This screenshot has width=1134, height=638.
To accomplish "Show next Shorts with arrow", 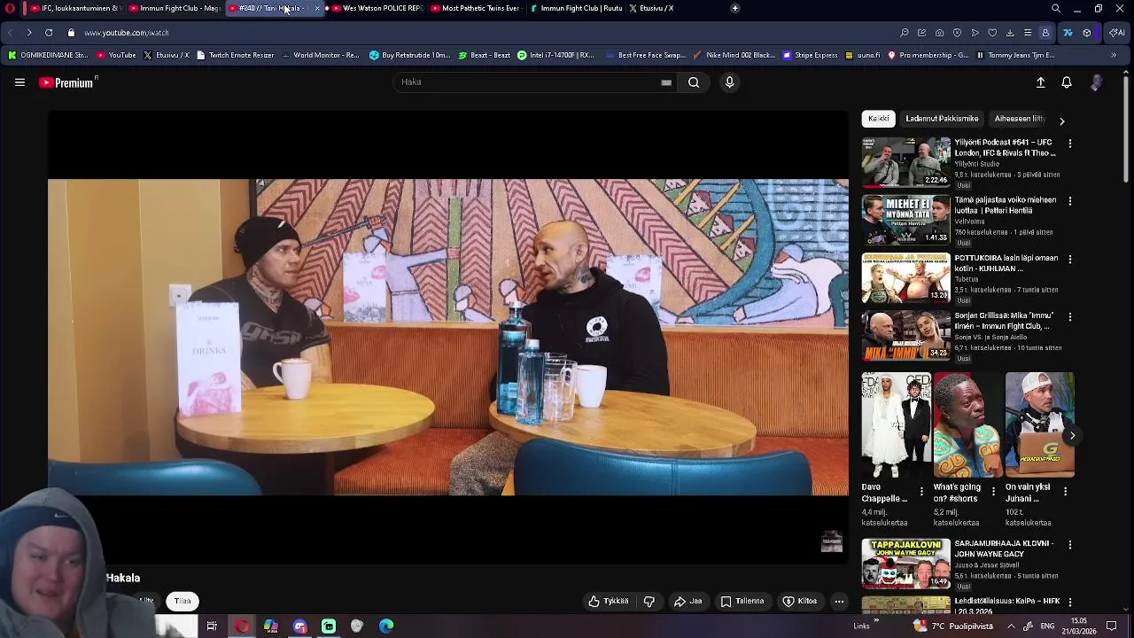I will pyautogui.click(x=1072, y=435).
